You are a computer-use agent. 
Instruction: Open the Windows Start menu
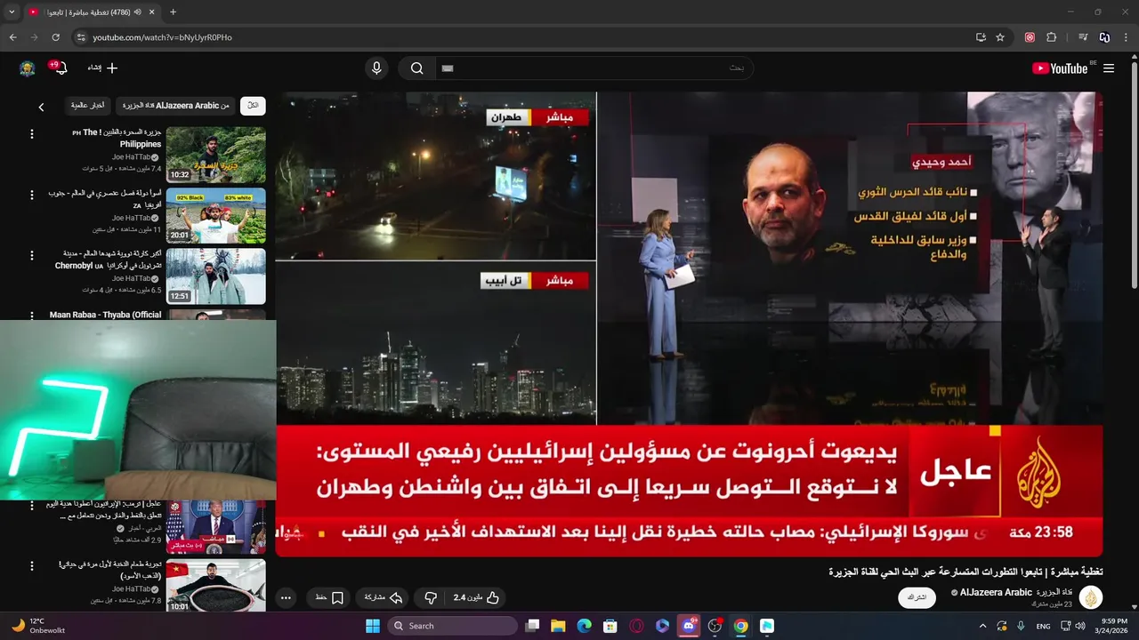(x=373, y=626)
